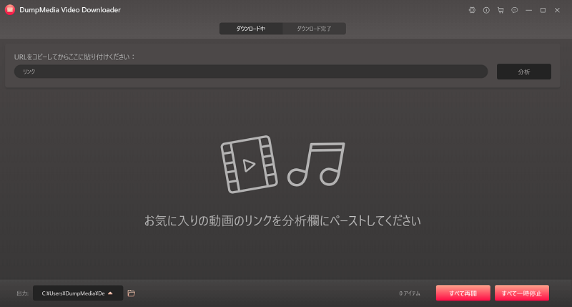Click the リンク URL input field
572x307 pixels.
pyautogui.click(x=251, y=72)
